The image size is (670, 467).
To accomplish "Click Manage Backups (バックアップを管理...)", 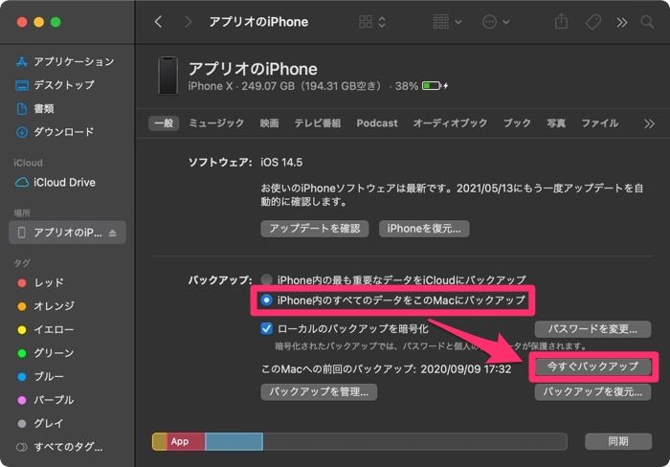I will pos(319,391).
